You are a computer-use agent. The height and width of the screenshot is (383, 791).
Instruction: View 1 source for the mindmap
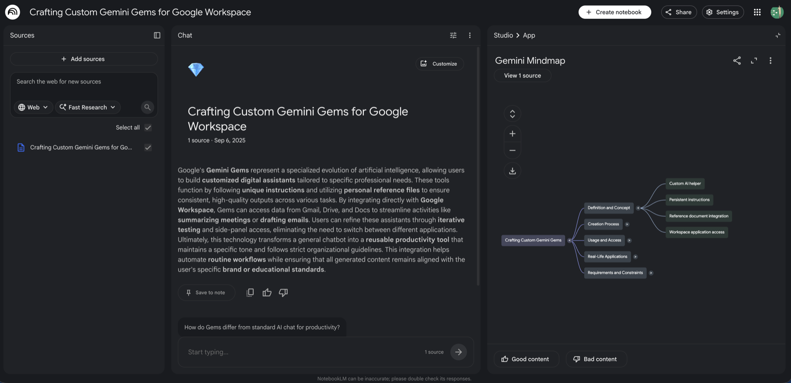523,76
